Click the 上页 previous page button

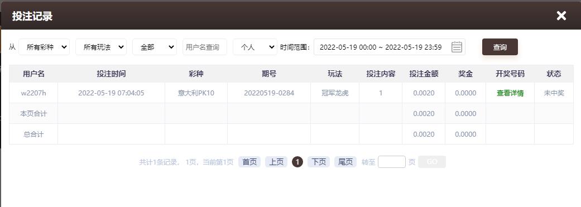coord(276,162)
